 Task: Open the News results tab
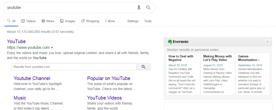(x=48, y=21)
